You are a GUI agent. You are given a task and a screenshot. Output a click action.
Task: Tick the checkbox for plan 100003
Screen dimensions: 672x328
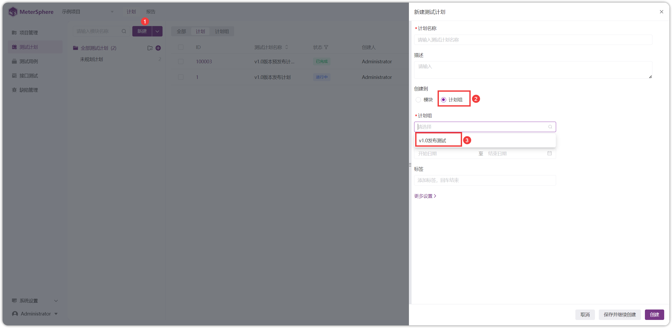(x=181, y=61)
